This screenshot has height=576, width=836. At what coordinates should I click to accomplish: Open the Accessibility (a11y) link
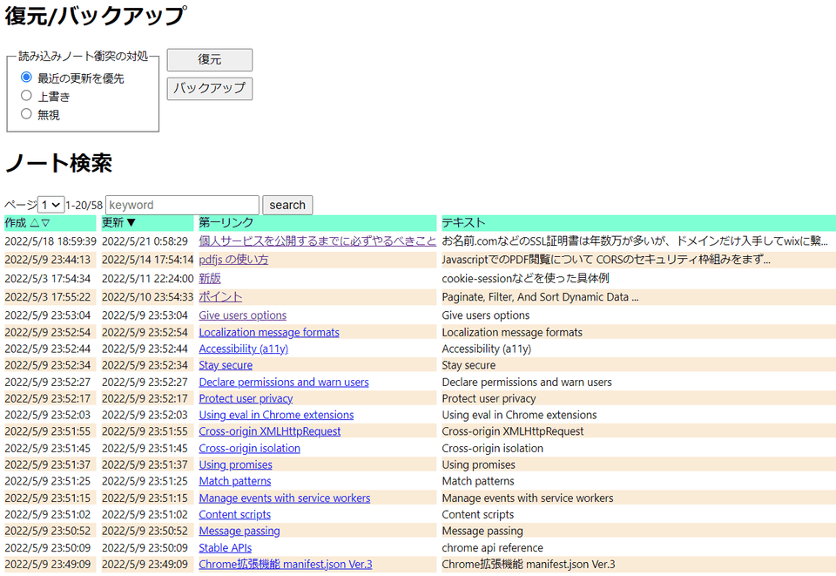click(243, 349)
